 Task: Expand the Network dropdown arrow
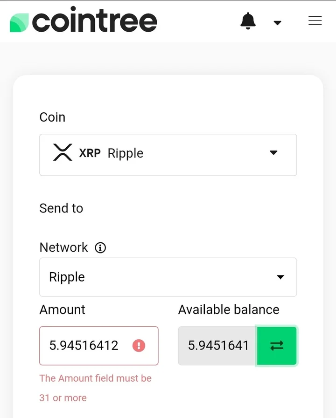pos(280,277)
